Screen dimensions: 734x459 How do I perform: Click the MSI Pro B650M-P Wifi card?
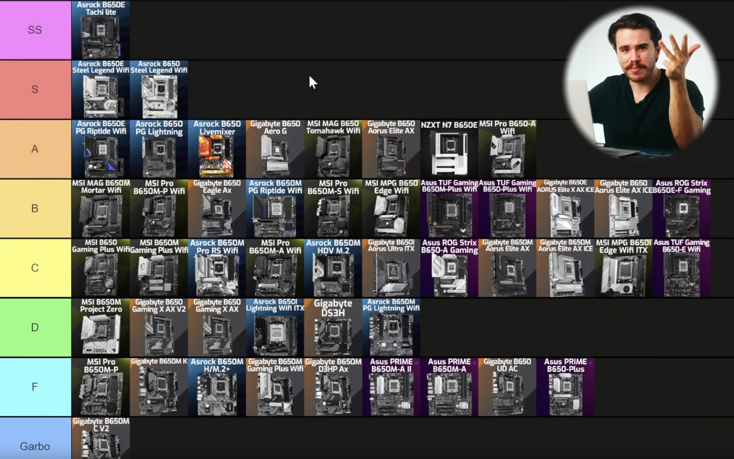[x=159, y=208]
